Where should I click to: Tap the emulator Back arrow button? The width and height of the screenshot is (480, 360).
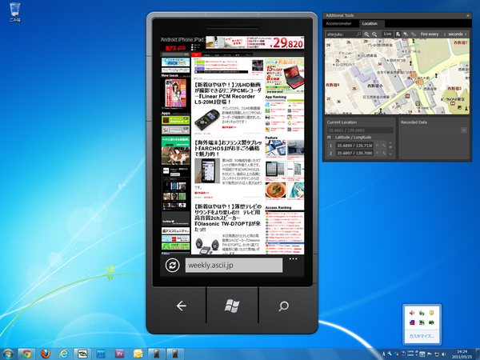182,306
